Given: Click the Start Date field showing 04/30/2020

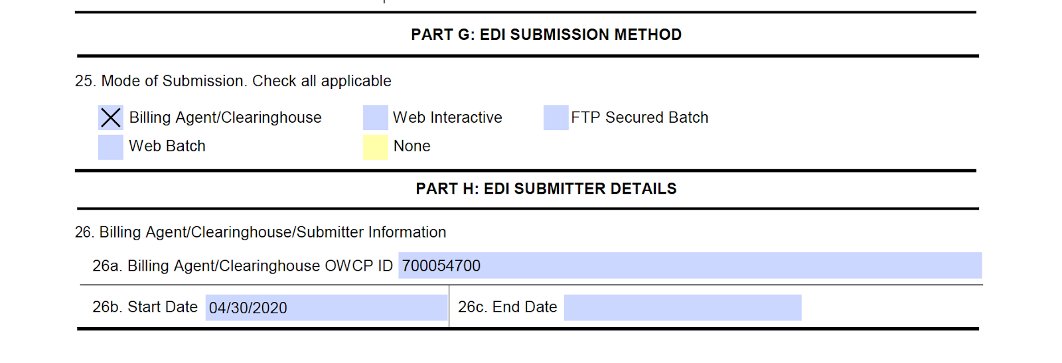Looking at the screenshot, I should pyautogui.click(x=326, y=308).
